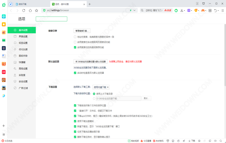Open 下载 manager in the status bar
The image size is (226, 143).
(192, 141)
